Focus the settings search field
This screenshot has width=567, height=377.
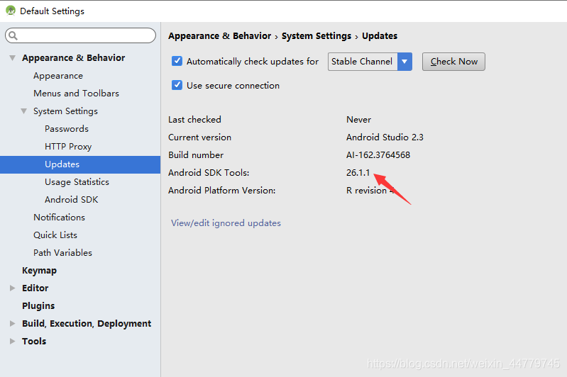coord(80,35)
